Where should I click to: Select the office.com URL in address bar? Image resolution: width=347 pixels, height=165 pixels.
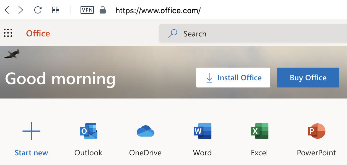(x=158, y=11)
